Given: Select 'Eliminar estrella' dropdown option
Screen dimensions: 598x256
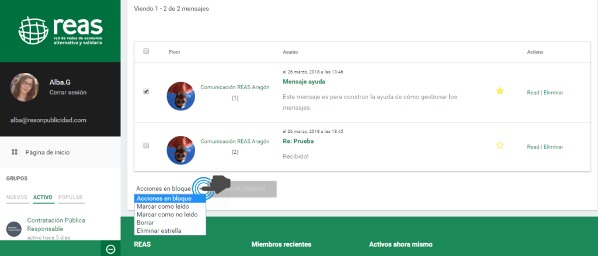Looking at the screenshot, I should (159, 231).
